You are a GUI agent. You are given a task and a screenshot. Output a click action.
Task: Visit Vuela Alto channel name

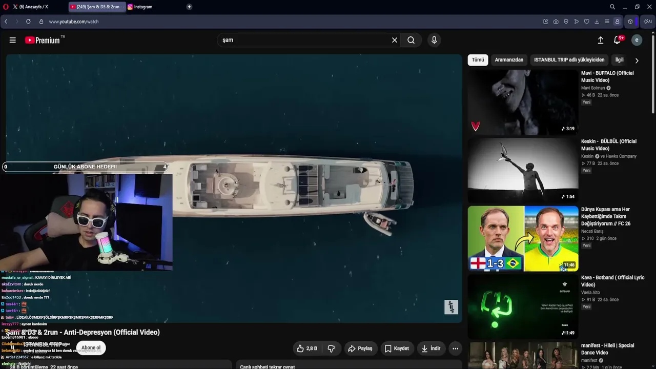pos(591,293)
